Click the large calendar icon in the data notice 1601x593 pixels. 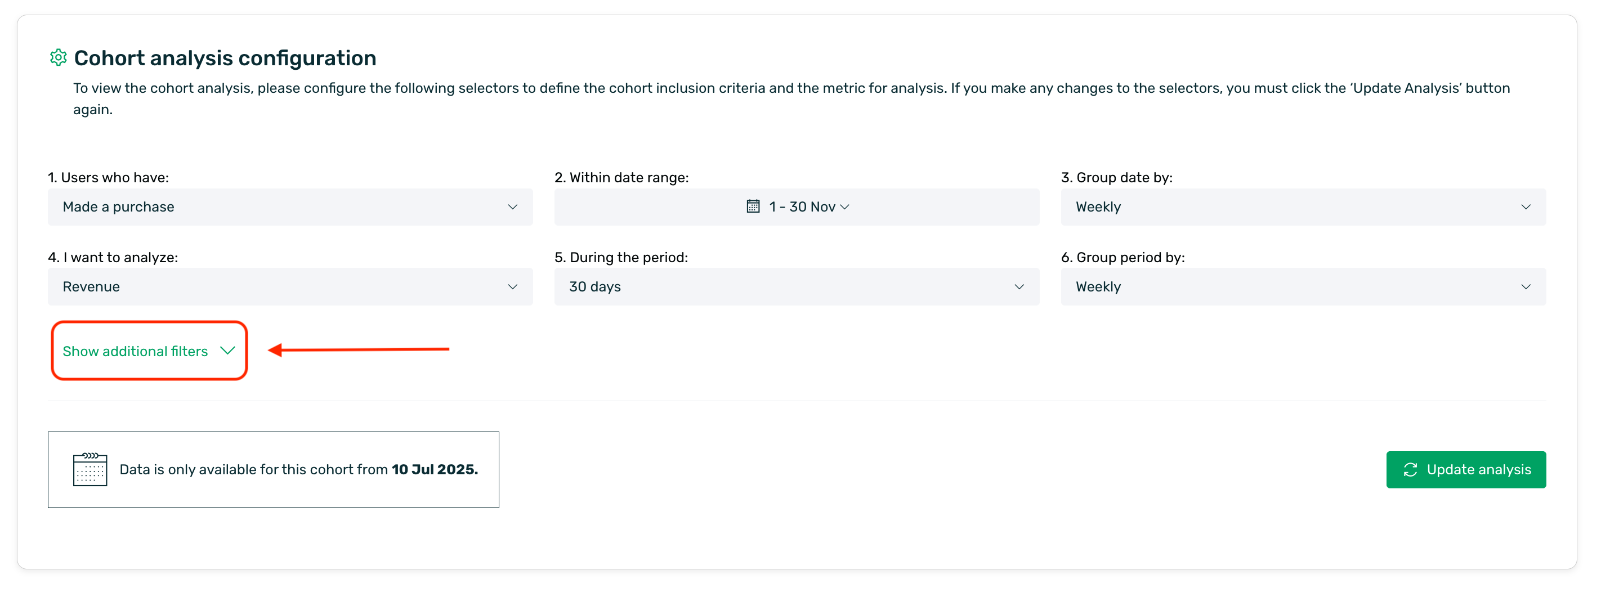coord(90,469)
